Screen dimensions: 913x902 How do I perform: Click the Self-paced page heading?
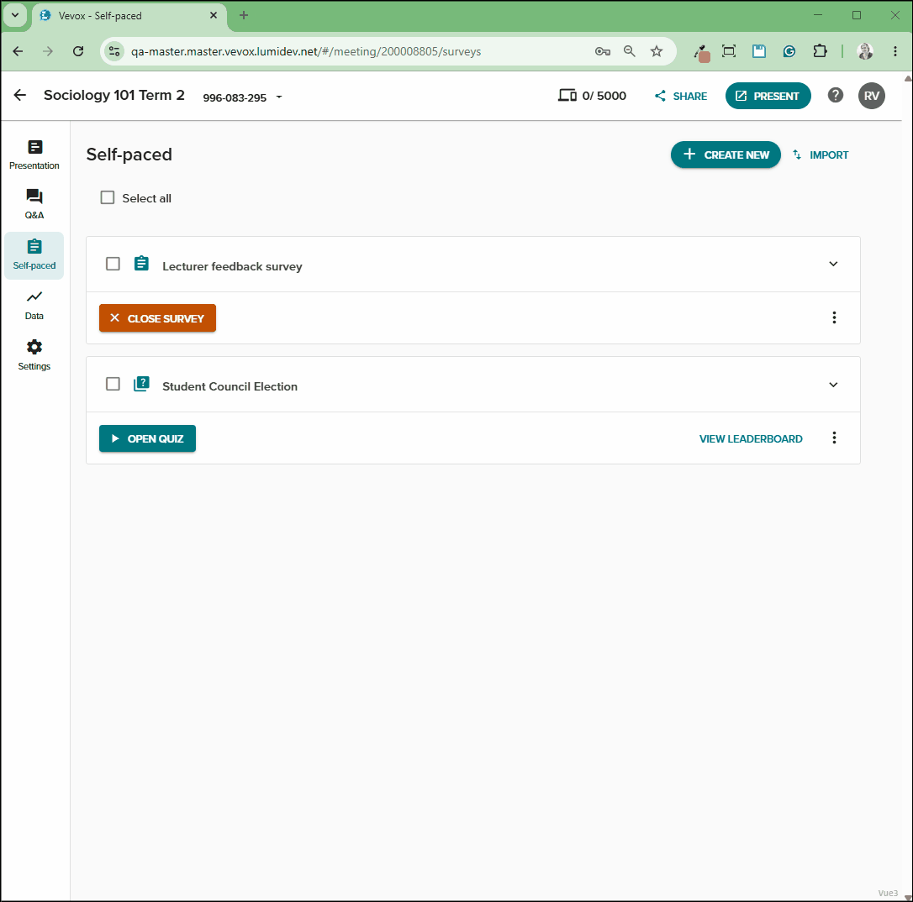pyautogui.click(x=129, y=155)
